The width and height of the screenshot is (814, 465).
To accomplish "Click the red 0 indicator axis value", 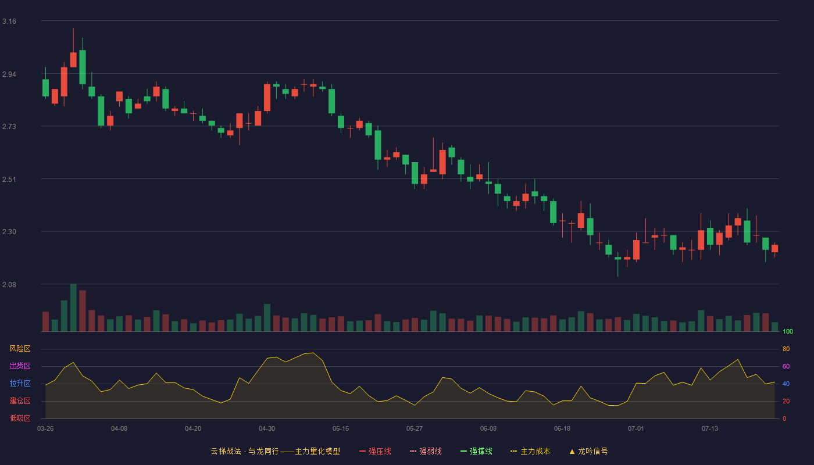I will (x=784, y=419).
